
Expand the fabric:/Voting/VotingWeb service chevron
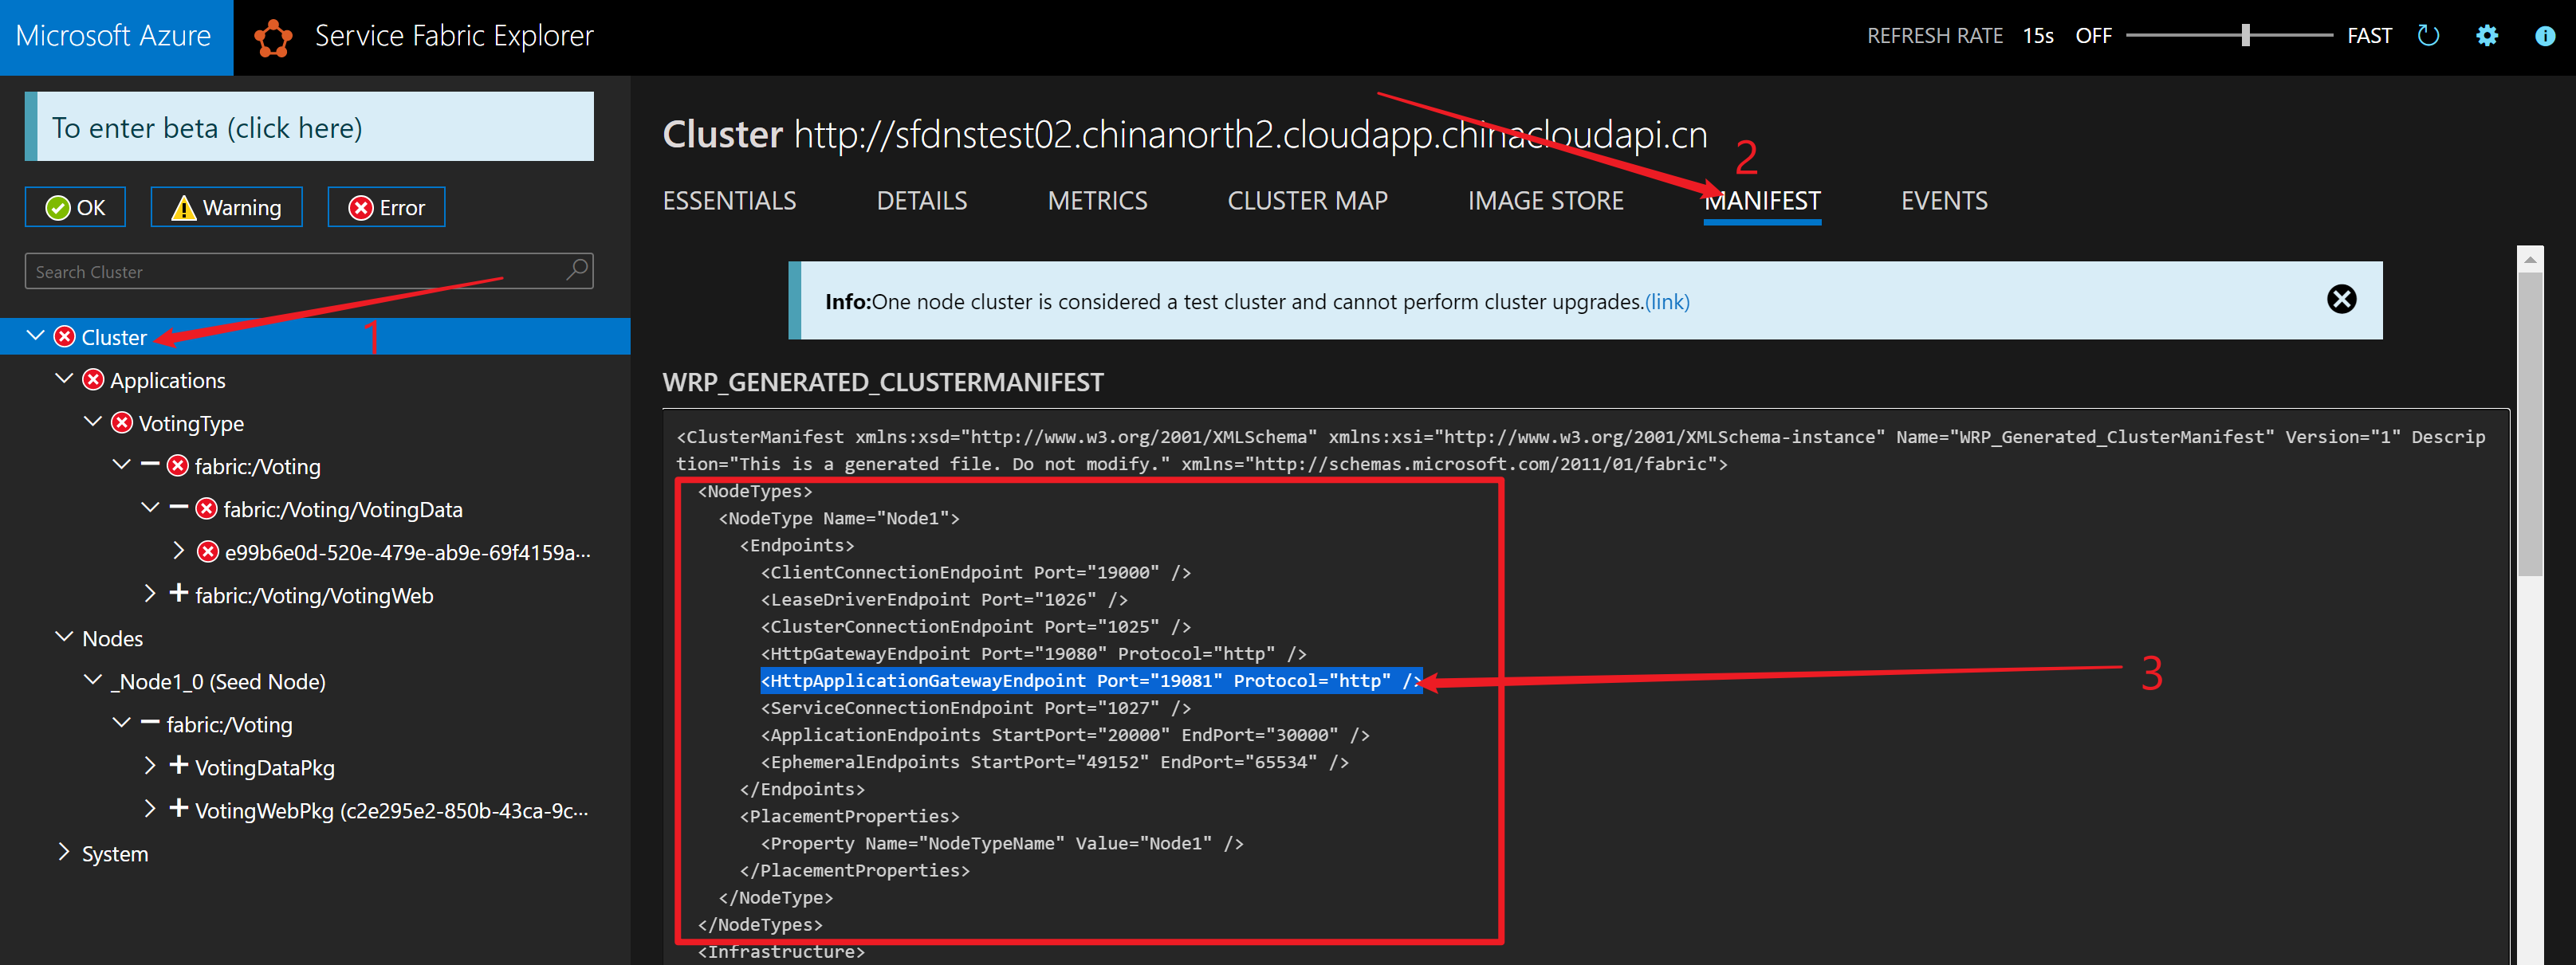(x=150, y=594)
